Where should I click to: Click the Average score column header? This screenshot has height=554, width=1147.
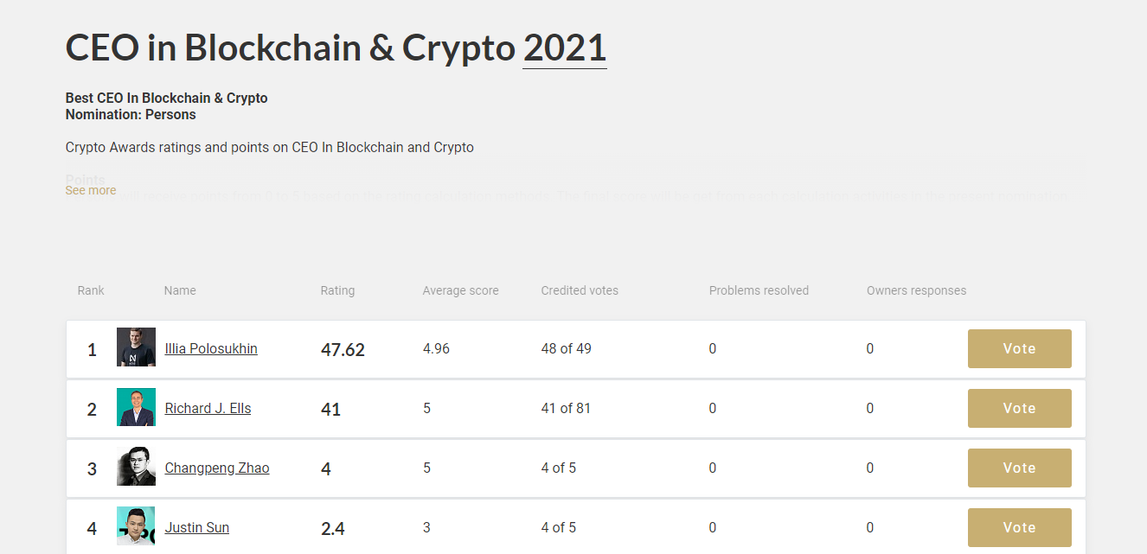pos(460,290)
